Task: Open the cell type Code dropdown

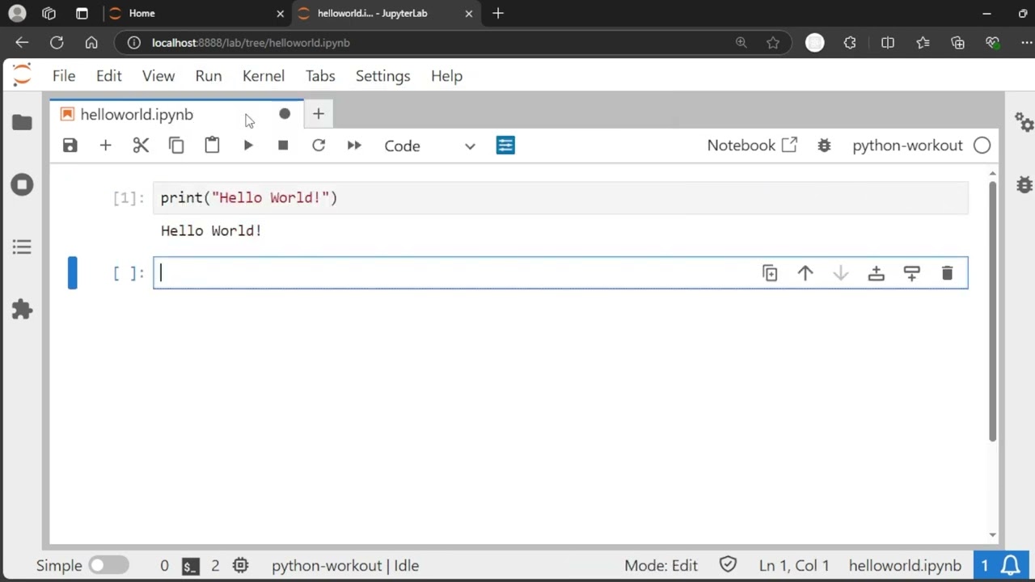Action: [x=429, y=145]
